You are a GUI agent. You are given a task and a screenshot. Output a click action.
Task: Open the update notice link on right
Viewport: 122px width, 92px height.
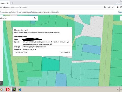tap(120, 12)
